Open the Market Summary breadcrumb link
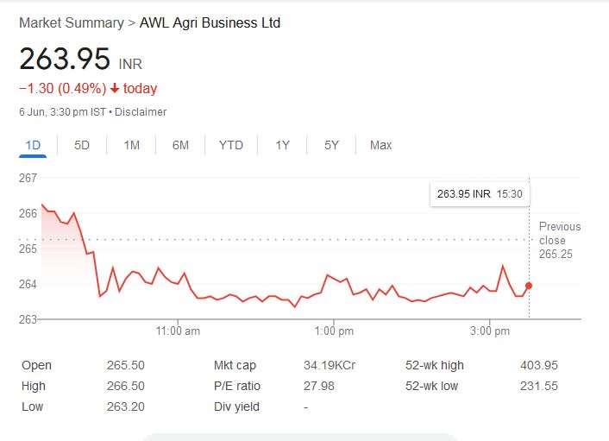Viewport: 609px width, 441px height. pyautogui.click(x=71, y=23)
